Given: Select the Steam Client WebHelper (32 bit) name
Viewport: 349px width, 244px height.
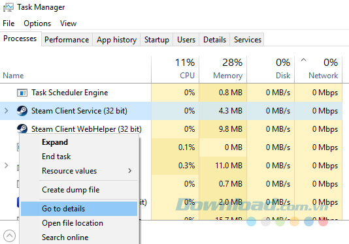Looking at the screenshot, I should [86, 129].
